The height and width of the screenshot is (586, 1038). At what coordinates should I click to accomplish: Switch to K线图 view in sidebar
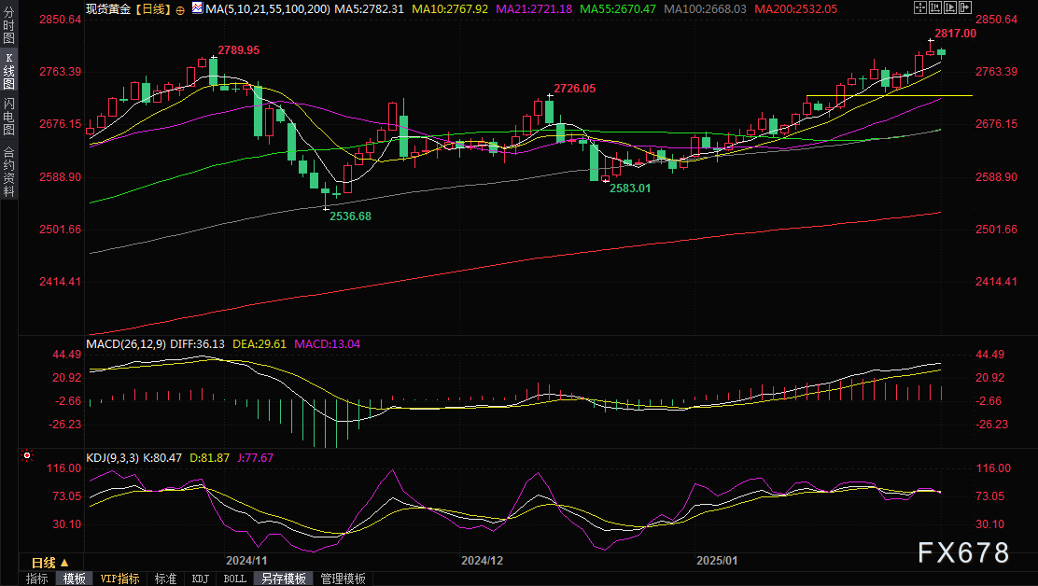(x=9, y=73)
